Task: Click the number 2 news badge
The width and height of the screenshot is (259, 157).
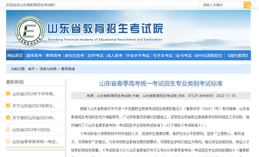Action: click(8, 106)
